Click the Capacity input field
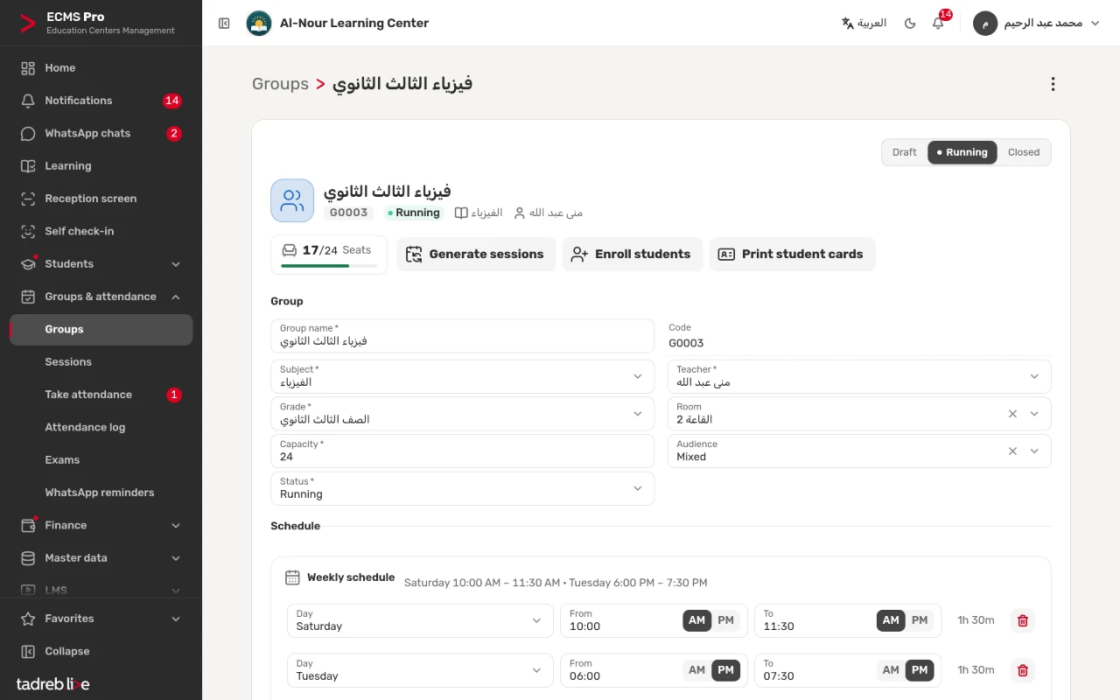 [462, 451]
